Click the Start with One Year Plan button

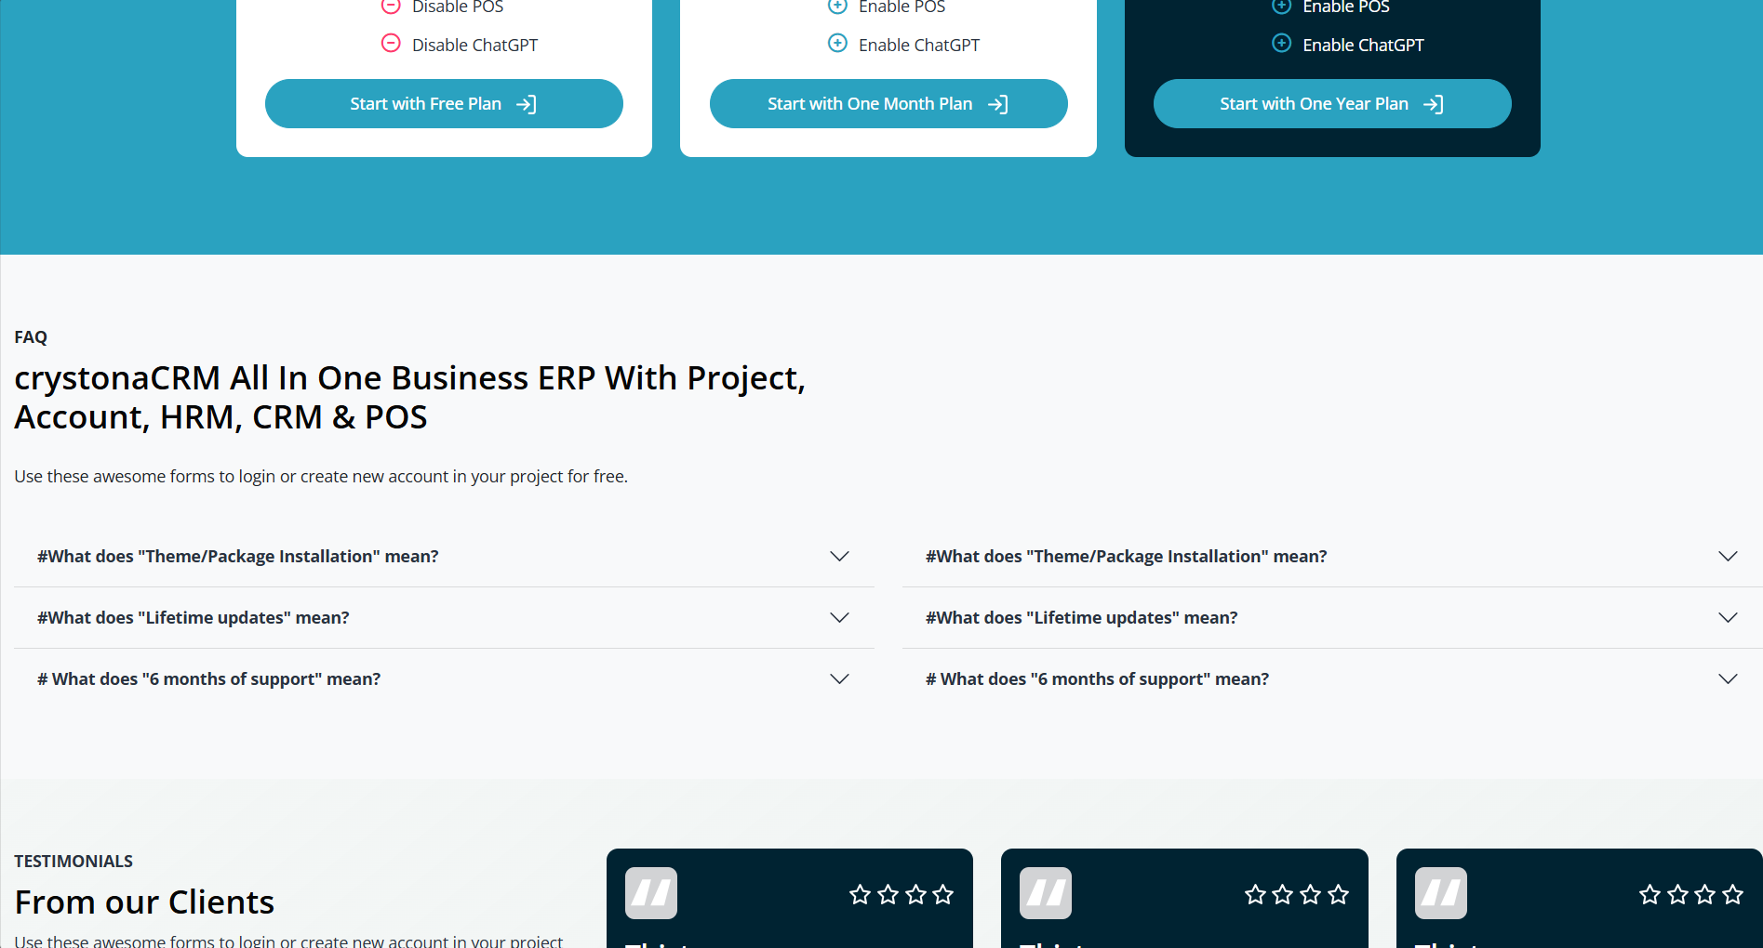coord(1331,104)
